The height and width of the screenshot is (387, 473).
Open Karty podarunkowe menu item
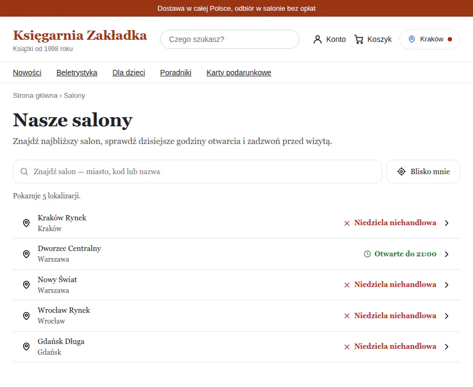pyautogui.click(x=239, y=73)
